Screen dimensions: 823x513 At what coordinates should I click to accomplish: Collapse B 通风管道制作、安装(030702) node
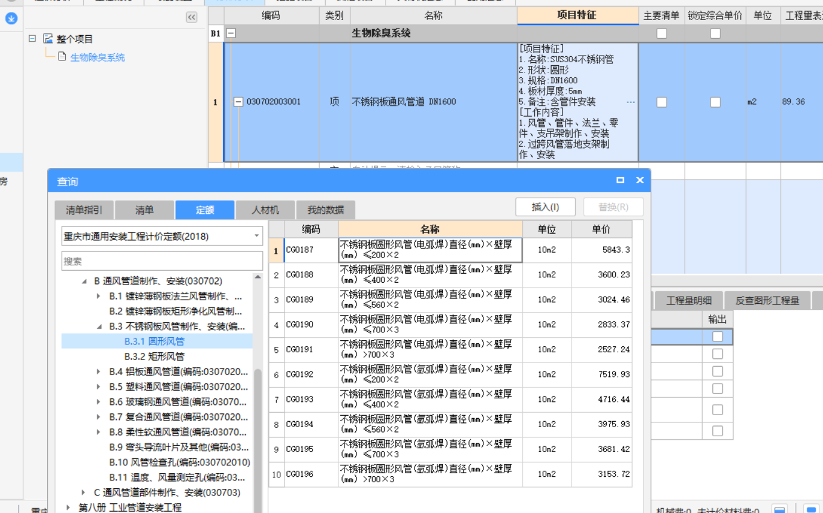84,281
